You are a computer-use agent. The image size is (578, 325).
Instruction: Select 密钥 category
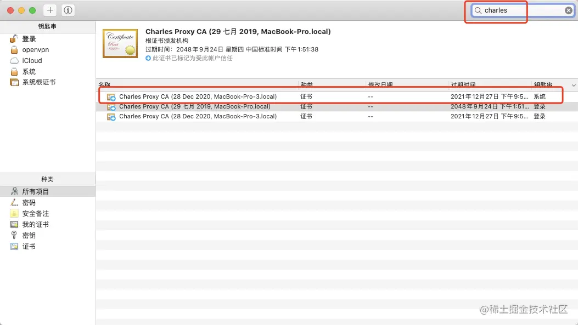(x=48, y=235)
